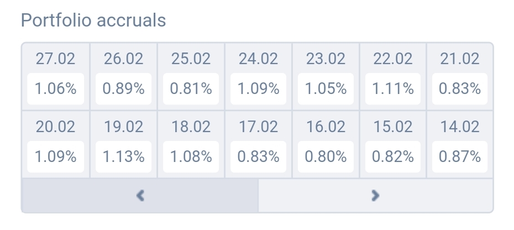This screenshot has height=230, width=514.
Task: Click the 0.89% accrual value
Action: [x=123, y=88]
